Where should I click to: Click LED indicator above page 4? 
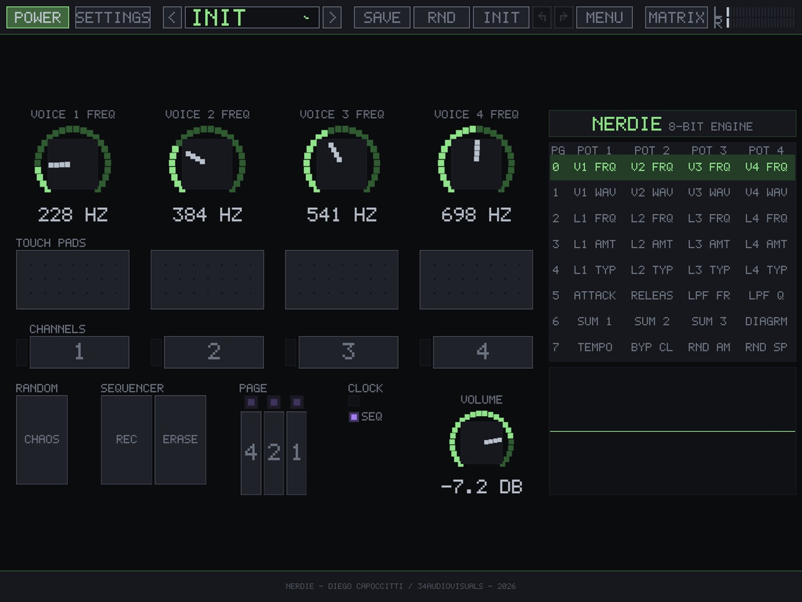click(x=251, y=402)
